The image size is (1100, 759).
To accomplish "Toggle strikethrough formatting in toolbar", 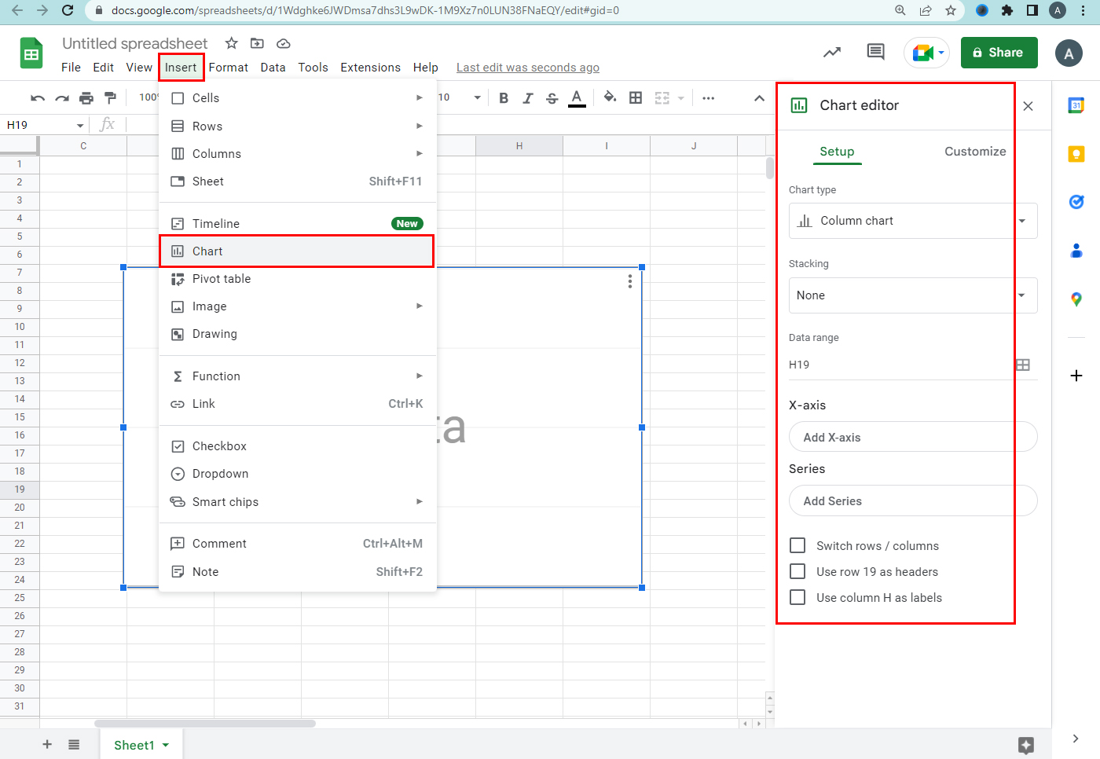I will [552, 97].
